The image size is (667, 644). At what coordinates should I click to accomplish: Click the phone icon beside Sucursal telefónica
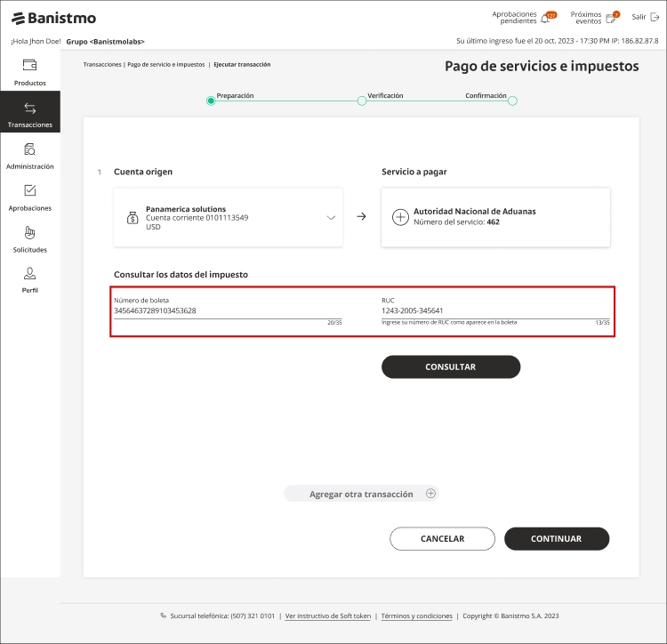pos(164,616)
